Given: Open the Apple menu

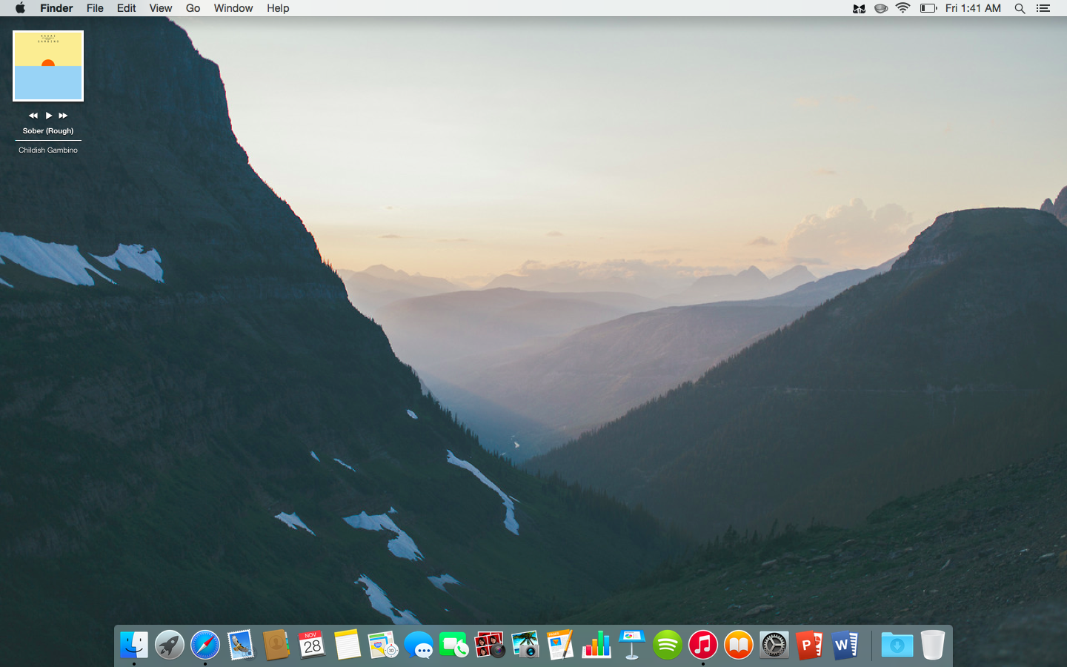Looking at the screenshot, I should tap(20, 8).
